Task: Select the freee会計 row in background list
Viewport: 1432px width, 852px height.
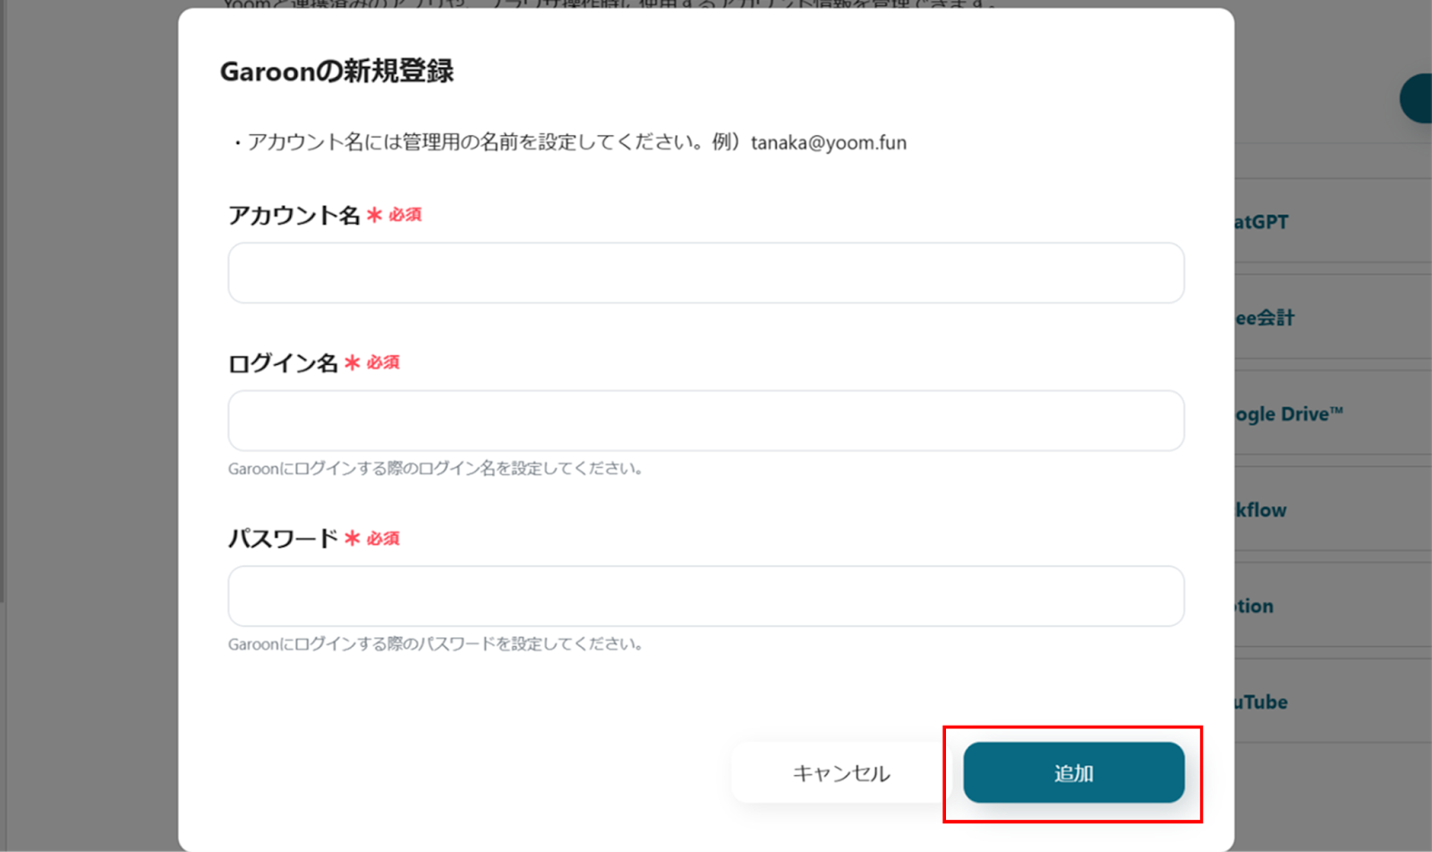Action: (x=1334, y=317)
